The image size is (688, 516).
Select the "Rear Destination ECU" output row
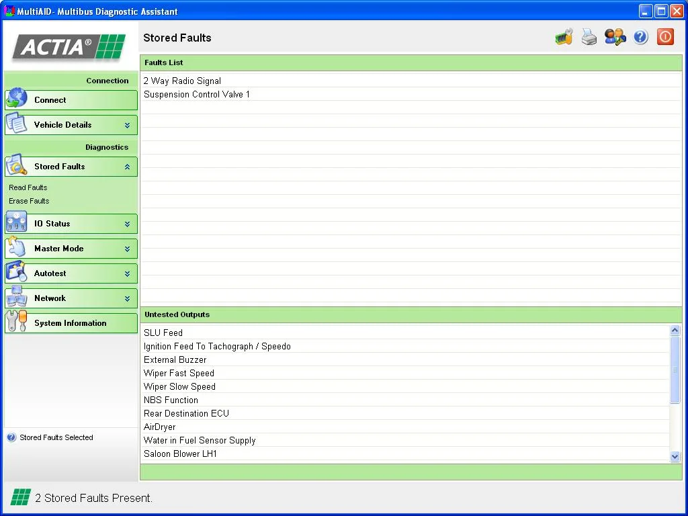(x=405, y=413)
